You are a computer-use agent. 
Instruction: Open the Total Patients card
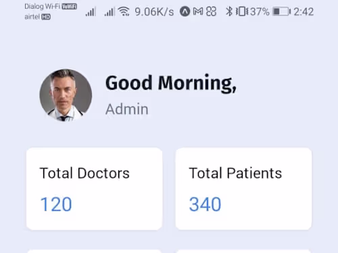tap(243, 189)
